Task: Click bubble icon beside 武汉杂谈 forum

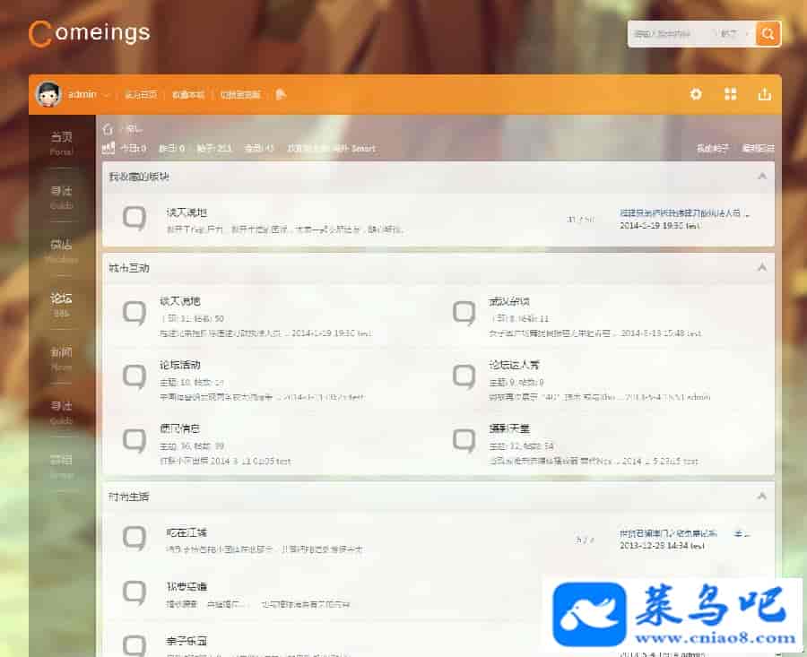Action: 464,314
